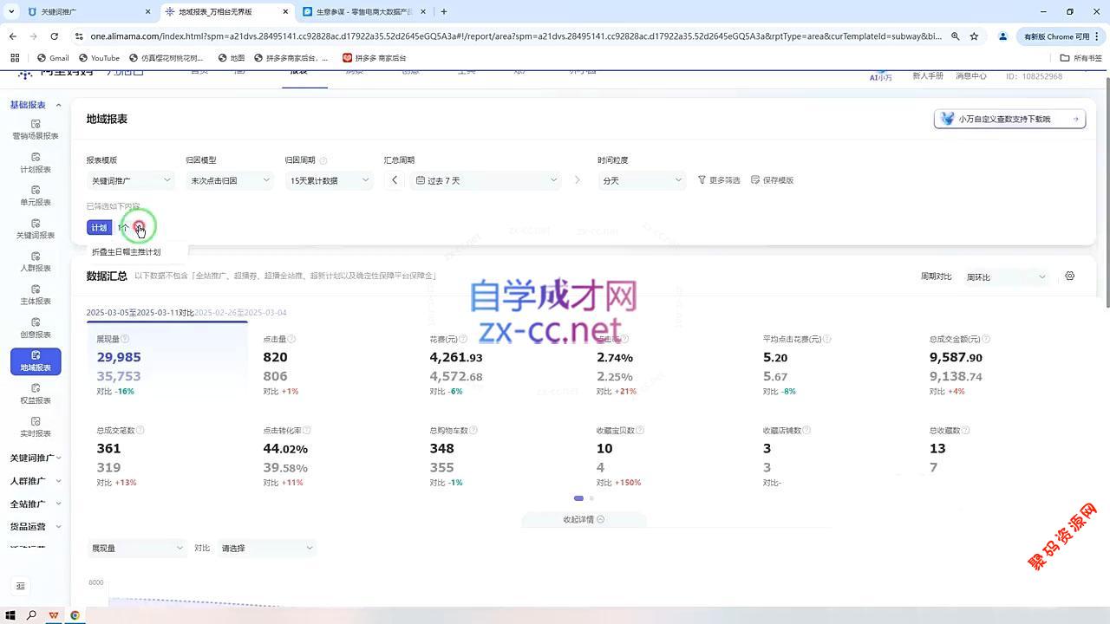Expand 人群推广 menu in sidebar
The height and width of the screenshot is (624, 1110).
tap(36, 481)
